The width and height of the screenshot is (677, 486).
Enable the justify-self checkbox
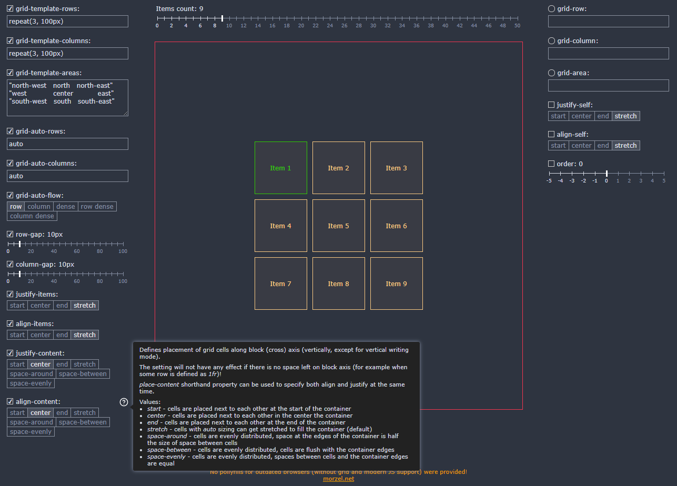(551, 105)
